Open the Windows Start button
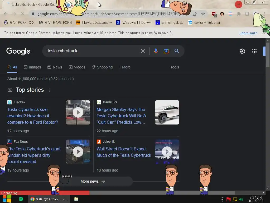The height and width of the screenshot is (203, 270). (x=7, y=199)
